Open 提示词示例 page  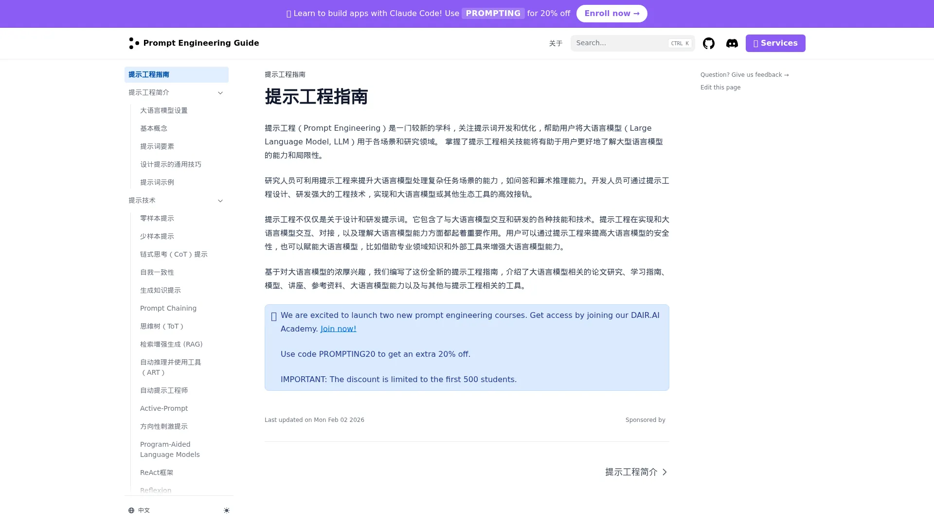182,182
